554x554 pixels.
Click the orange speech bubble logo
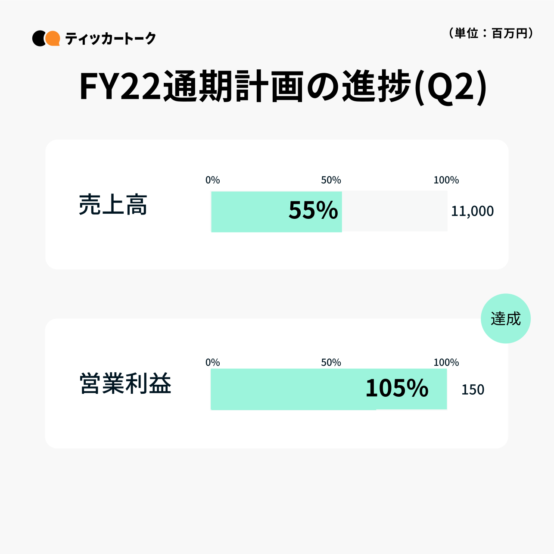53,38
